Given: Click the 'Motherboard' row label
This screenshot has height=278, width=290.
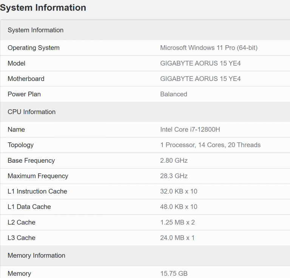Looking at the screenshot, I should (26, 79).
